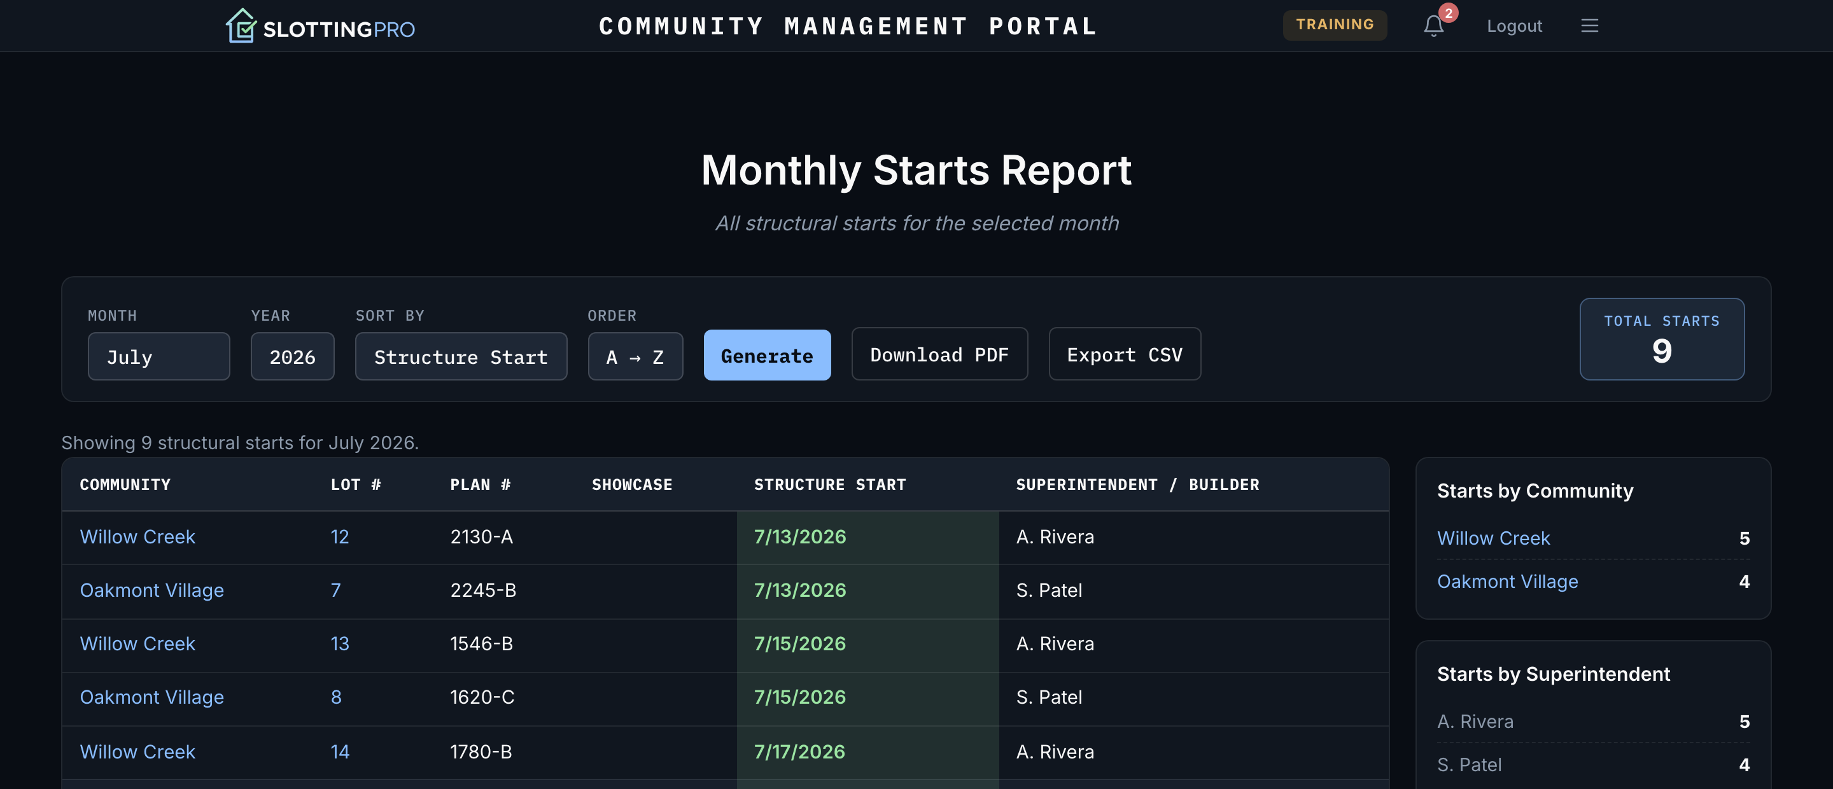1833x789 pixels.
Task: Click the Logout link
Action: click(x=1513, y=26)
